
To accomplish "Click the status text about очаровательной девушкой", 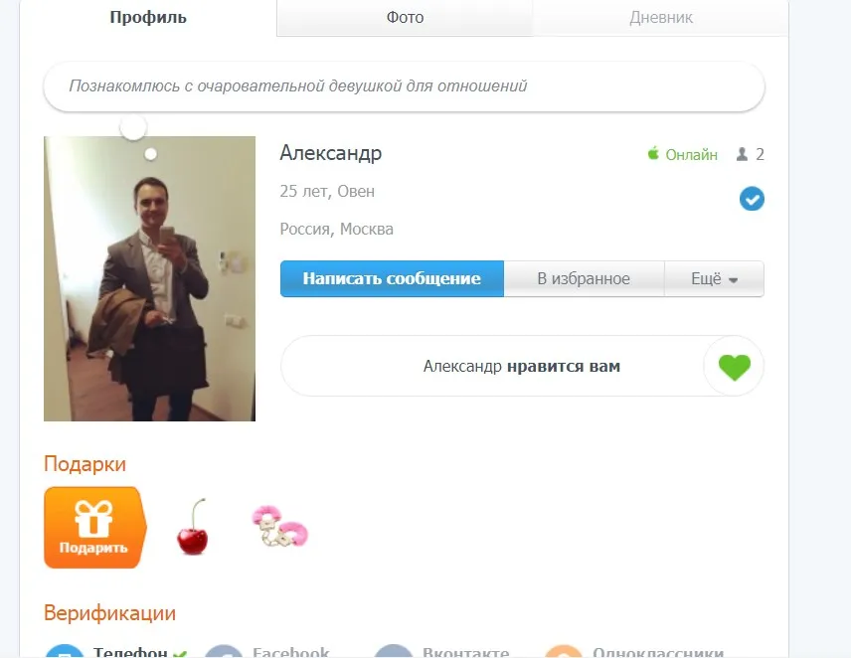I will coord(298,85).
